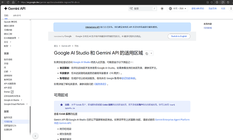Open 速率限制 in the sidebar

[x=8, y=76]
